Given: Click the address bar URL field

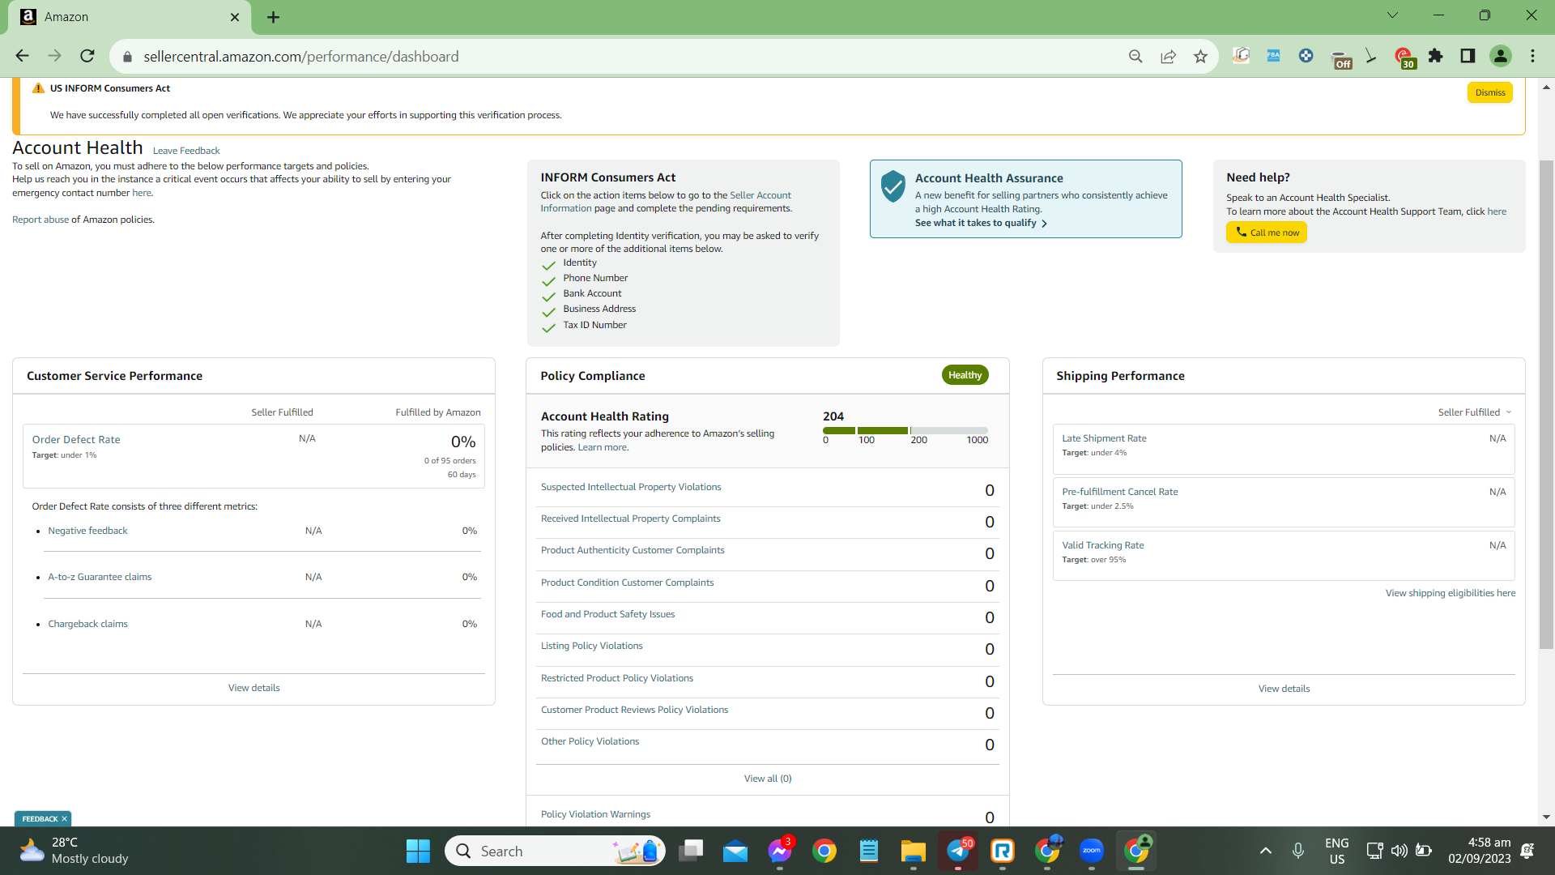Looking at the screenshot, I should pos(624,57).
